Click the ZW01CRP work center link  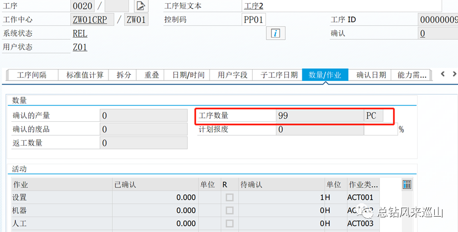(90, 20)
